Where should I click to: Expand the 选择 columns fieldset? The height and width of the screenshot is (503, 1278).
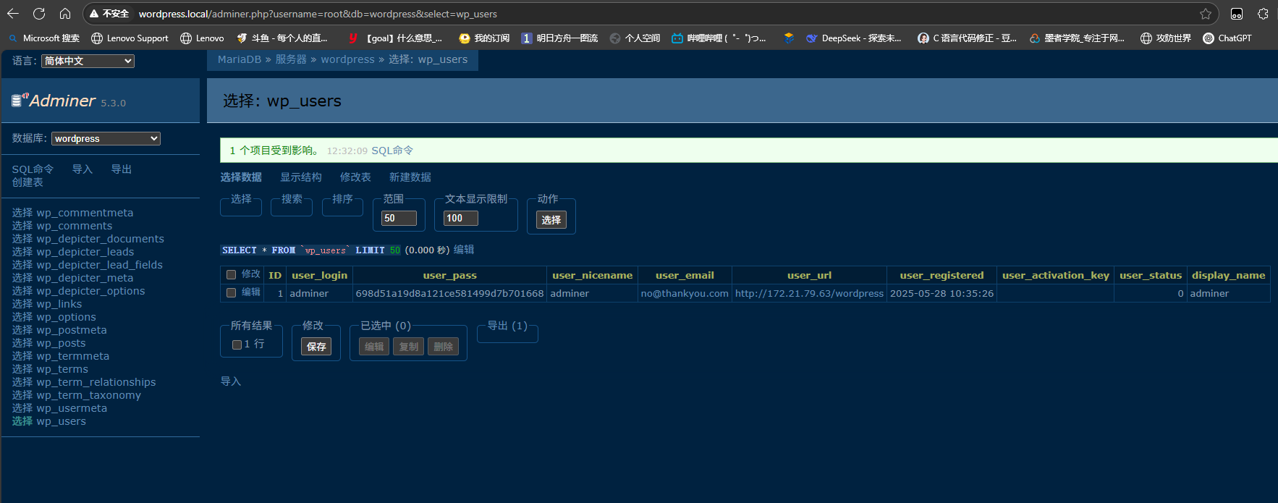(x=241, y=199)
